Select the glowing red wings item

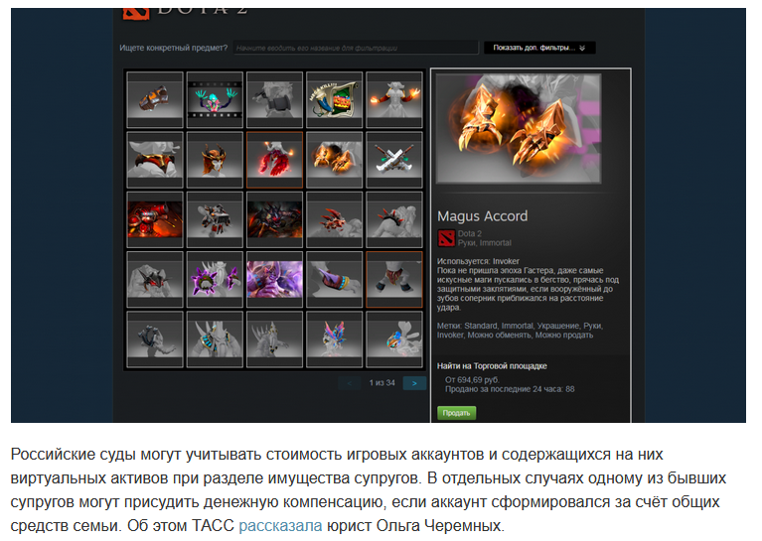(x=274, y=160)
